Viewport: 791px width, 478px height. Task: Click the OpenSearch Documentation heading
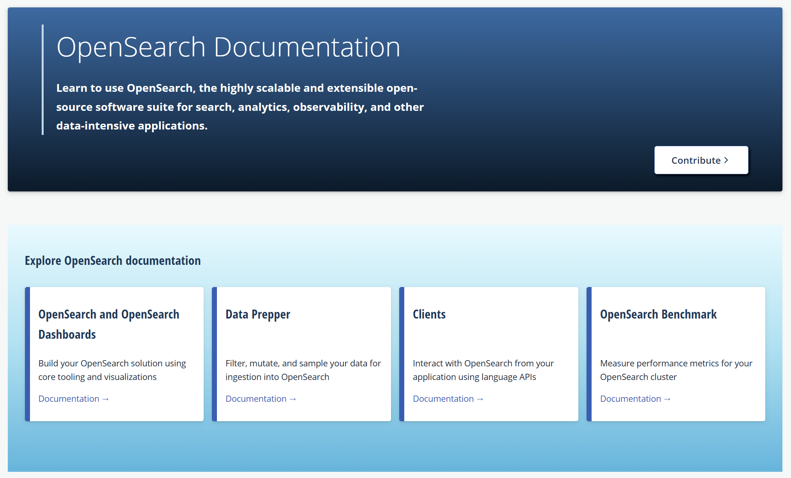coord(228,46)
